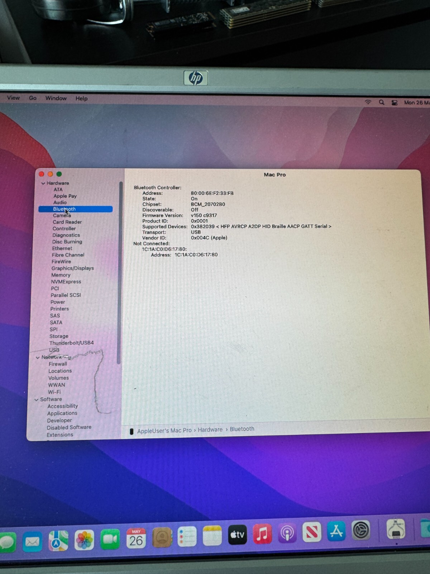Screen dimensions: 430x574
Task: Click the Wi-Fi status icon
Action: click(368, 102)
